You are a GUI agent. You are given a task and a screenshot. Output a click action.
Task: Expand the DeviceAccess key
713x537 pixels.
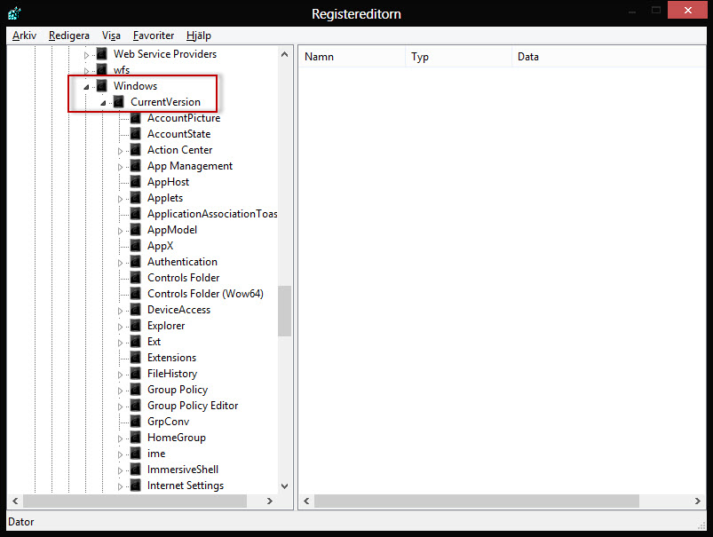(120, 311)
